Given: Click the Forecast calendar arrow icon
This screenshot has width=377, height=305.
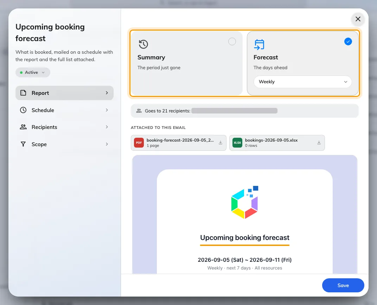Looking at the screenshot, I should [x=259, y=44].
